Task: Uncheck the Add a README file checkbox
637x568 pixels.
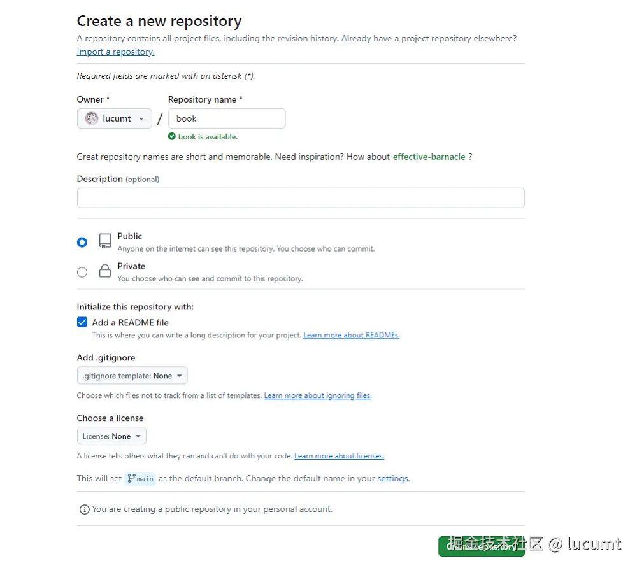Action: pos(82,322)
